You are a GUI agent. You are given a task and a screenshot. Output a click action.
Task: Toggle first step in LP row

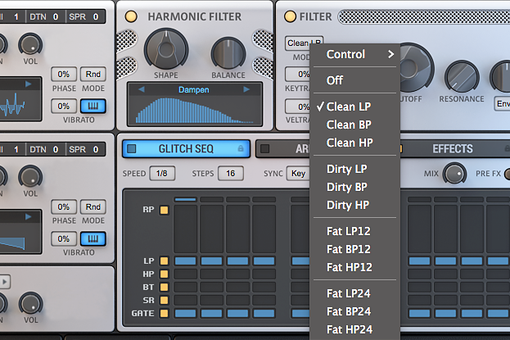point(185,261)
